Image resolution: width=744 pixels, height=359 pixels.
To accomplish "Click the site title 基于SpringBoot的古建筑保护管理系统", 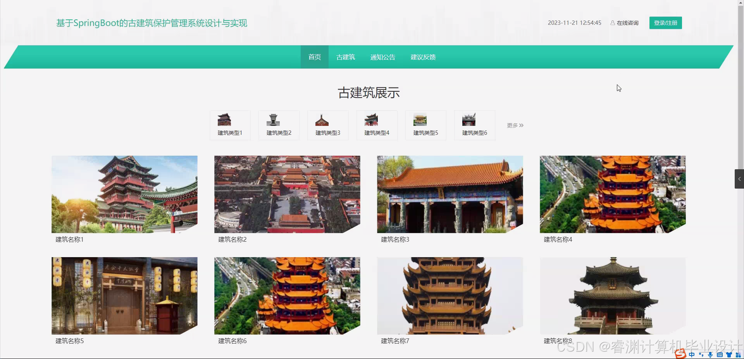I will (152, 23).
